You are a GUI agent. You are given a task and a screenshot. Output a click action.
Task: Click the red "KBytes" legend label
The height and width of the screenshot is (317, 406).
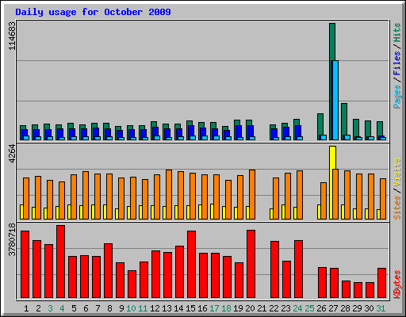(x=397, y=285)
